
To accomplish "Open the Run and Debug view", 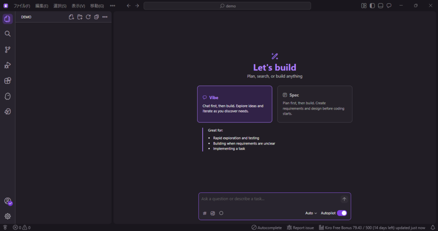I will click(7, 65).
